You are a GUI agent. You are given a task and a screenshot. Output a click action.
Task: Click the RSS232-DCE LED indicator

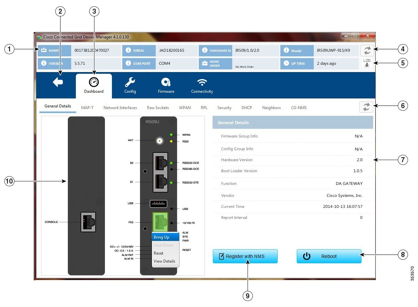[171, 163]
